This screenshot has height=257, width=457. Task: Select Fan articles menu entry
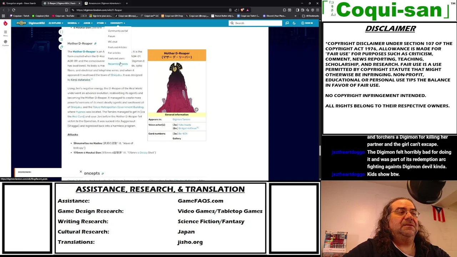click(x=114, y=53)
